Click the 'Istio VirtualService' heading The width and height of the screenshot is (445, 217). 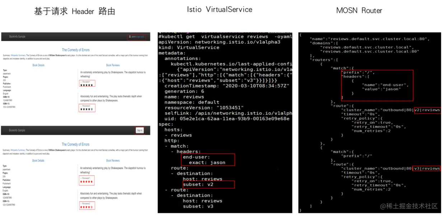(220, 10)
